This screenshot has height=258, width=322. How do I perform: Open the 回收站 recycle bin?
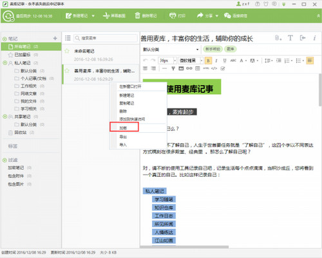21,132
